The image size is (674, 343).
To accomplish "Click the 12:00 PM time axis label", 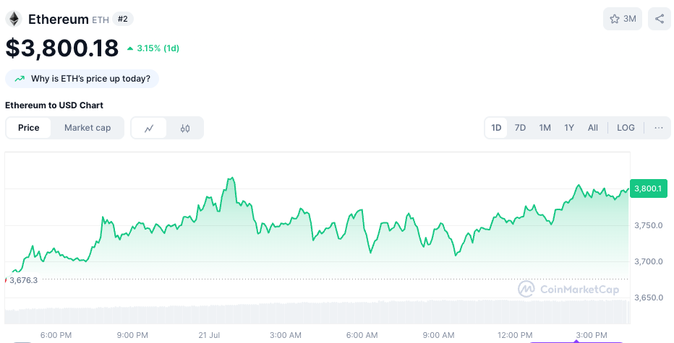I will click(x=515, y=335).
